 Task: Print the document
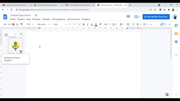[x=13, y=24]
